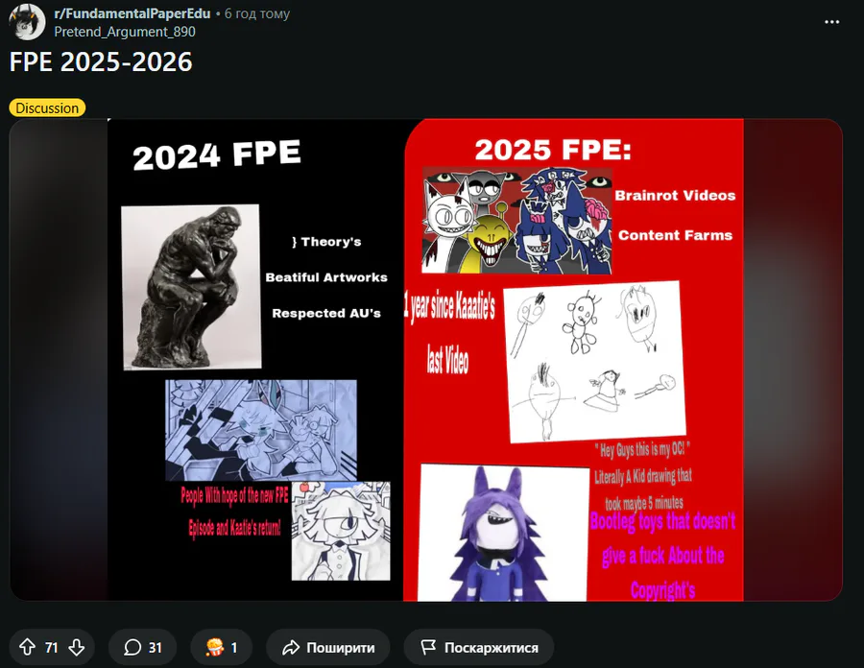Click the Brainrot Videos character artwork

click(x=516, y=221)
